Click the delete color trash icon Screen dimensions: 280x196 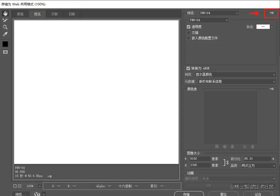[252, 146]
